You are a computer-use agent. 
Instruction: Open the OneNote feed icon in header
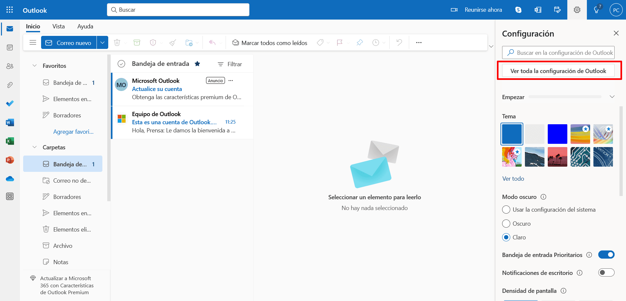(538, 10)
